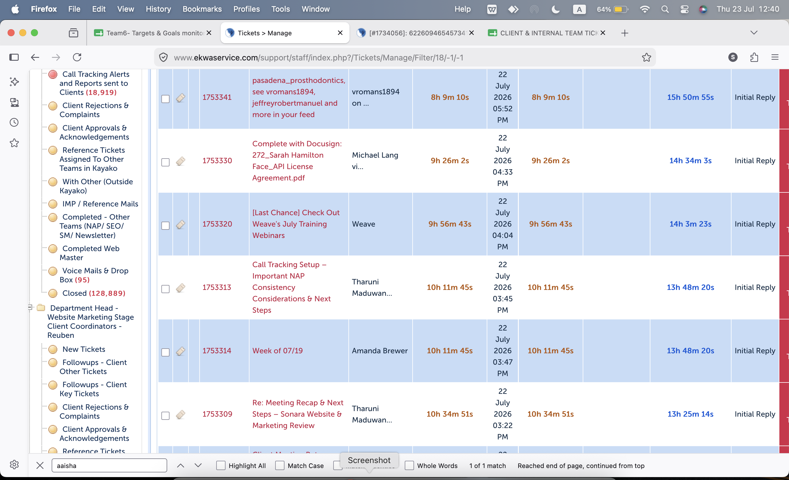Jump to previous find match

(181, 465)
